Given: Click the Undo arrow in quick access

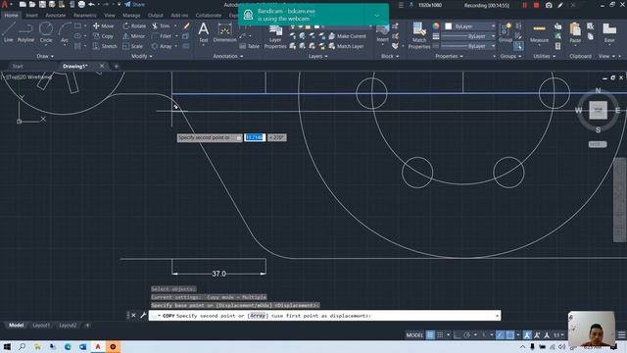Looking at the screenshot, I should pos(91,4).
